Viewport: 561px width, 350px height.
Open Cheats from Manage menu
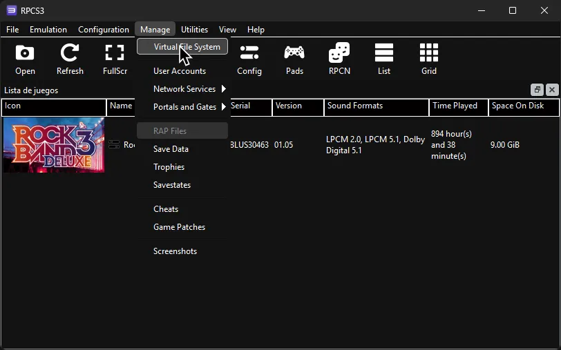(182, 208)
